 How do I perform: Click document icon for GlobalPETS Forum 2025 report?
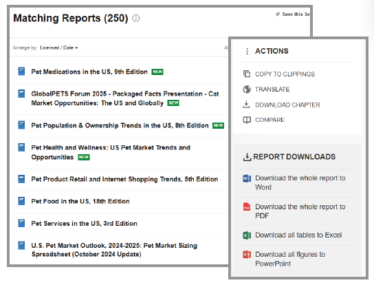click(21, 94)
